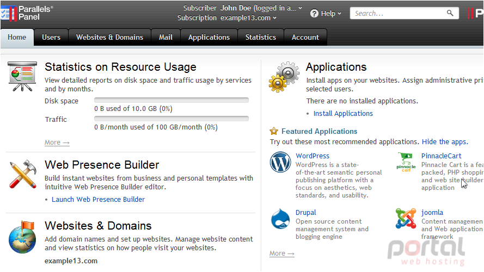Click the Help question mark icon
The width and height of the screenshot is (484, 272).
click(x=314, y=14)
